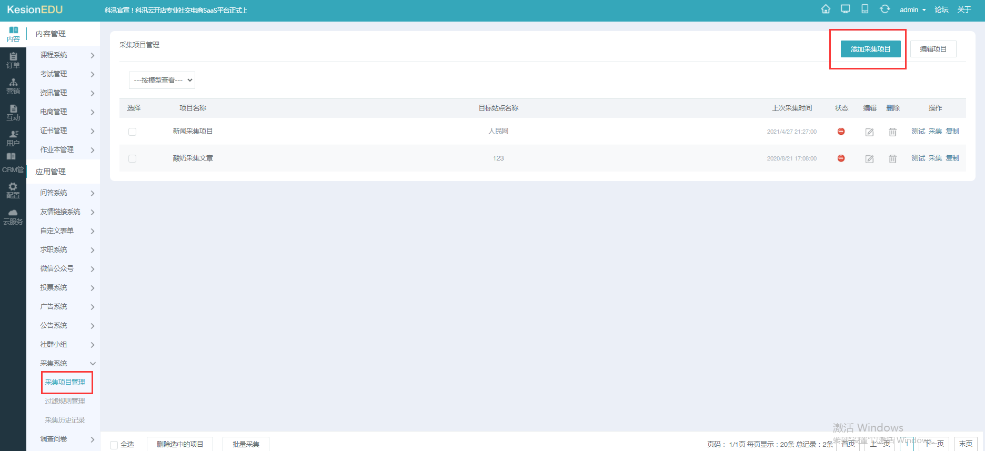Click the desktop monitor preview icon
The image size is (985, 451).
tap(846, 9)
